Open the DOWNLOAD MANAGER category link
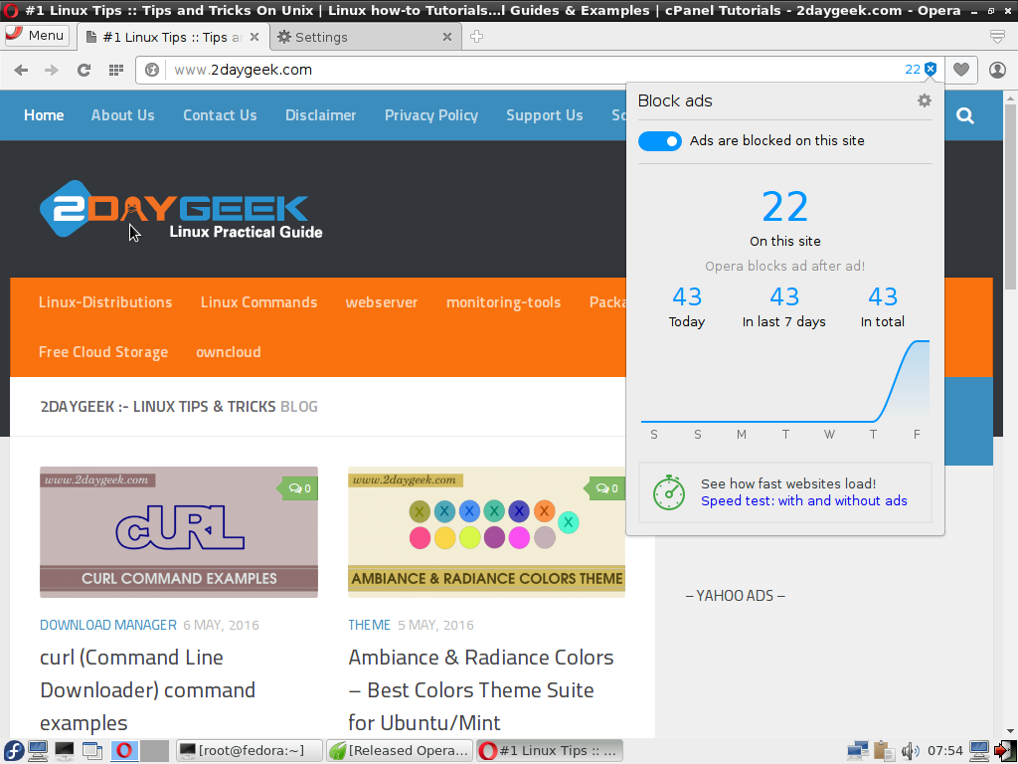The height and width of the screenshot is (764, 1018). (108, 625)
